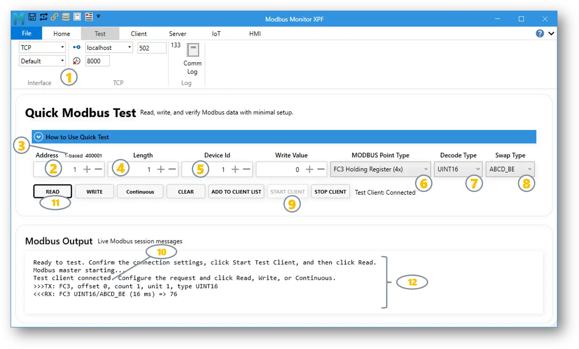Click the Length input field

point(143,169)
